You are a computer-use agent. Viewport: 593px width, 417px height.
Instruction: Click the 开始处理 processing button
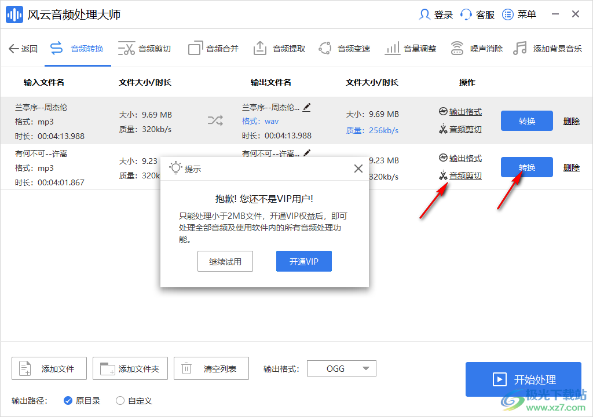[524, 379]
